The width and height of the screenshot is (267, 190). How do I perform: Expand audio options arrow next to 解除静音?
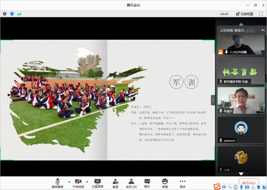pyautogui.click(x=69, y=182)
